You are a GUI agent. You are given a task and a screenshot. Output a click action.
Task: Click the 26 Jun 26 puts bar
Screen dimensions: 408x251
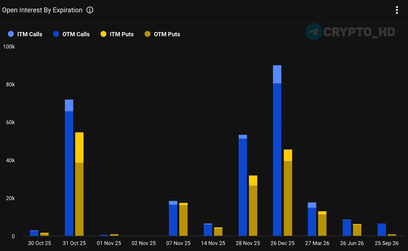click(357, 230)
